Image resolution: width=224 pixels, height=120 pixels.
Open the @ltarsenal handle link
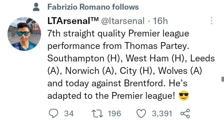123,21
